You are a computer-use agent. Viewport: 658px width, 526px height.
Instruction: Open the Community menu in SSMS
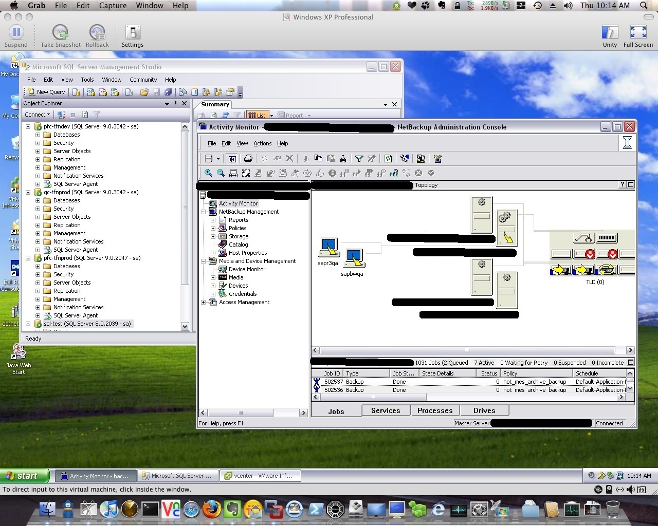(x=143, y=80)
